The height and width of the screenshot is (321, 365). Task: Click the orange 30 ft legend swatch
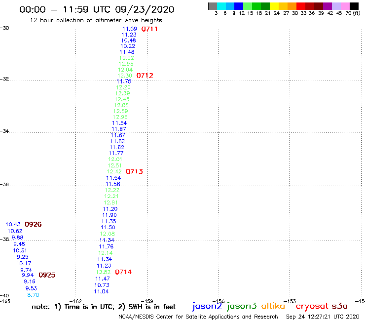point(292,6)
